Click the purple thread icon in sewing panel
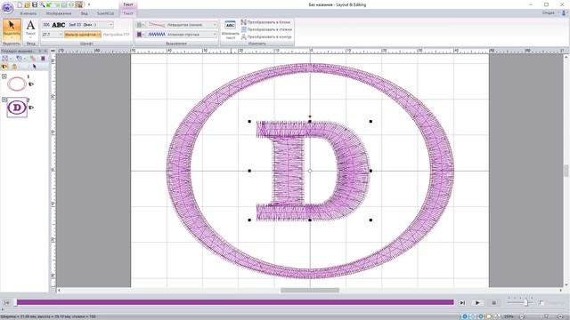 tap(43, 59)
